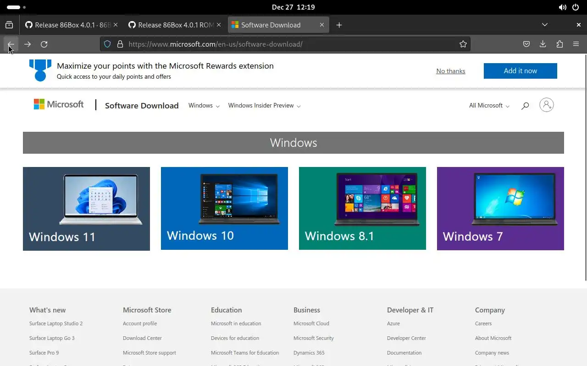Click the tracking protection shield icon
The width and height of the screenshot is (587, 366).
point(107,44)
